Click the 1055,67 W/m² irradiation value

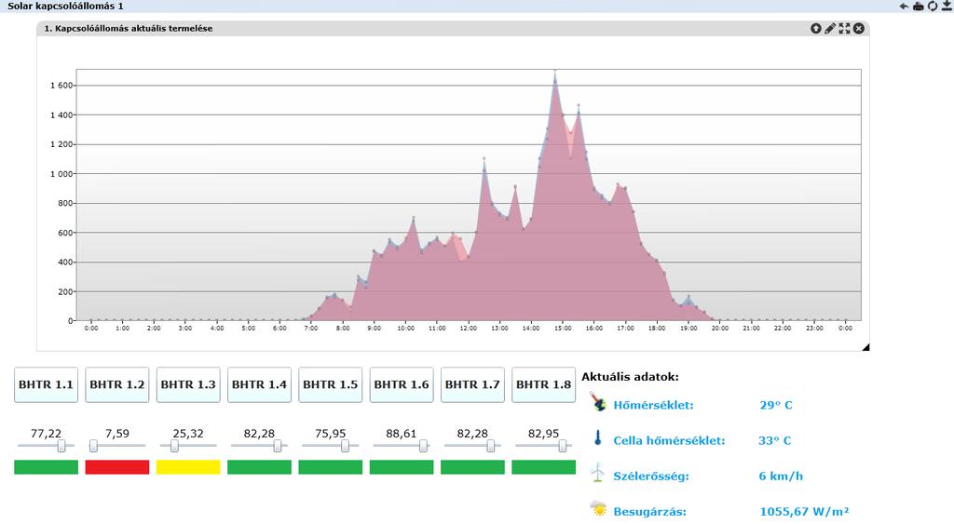804,511
